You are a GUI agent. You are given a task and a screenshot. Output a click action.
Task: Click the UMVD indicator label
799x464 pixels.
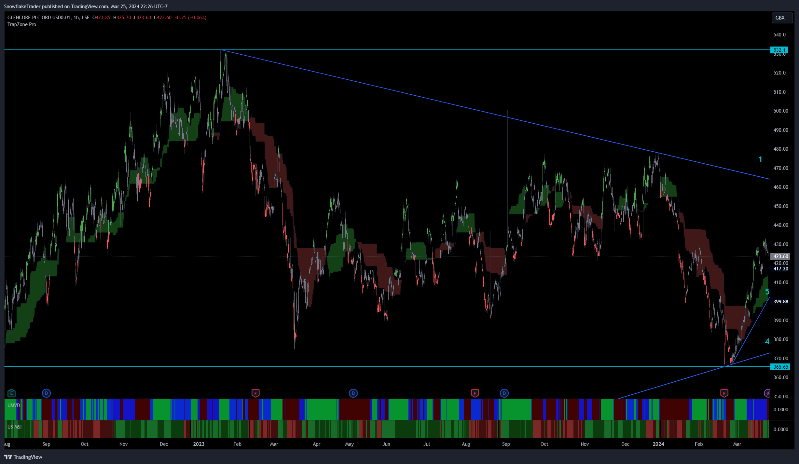pyautogui.click(x=14, y=405)
